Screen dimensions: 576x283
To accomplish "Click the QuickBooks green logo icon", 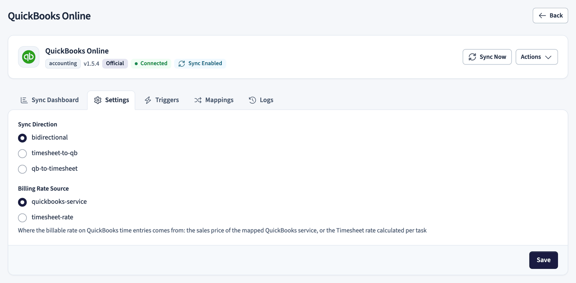I will pyautogui.click(x=29, y=57).
